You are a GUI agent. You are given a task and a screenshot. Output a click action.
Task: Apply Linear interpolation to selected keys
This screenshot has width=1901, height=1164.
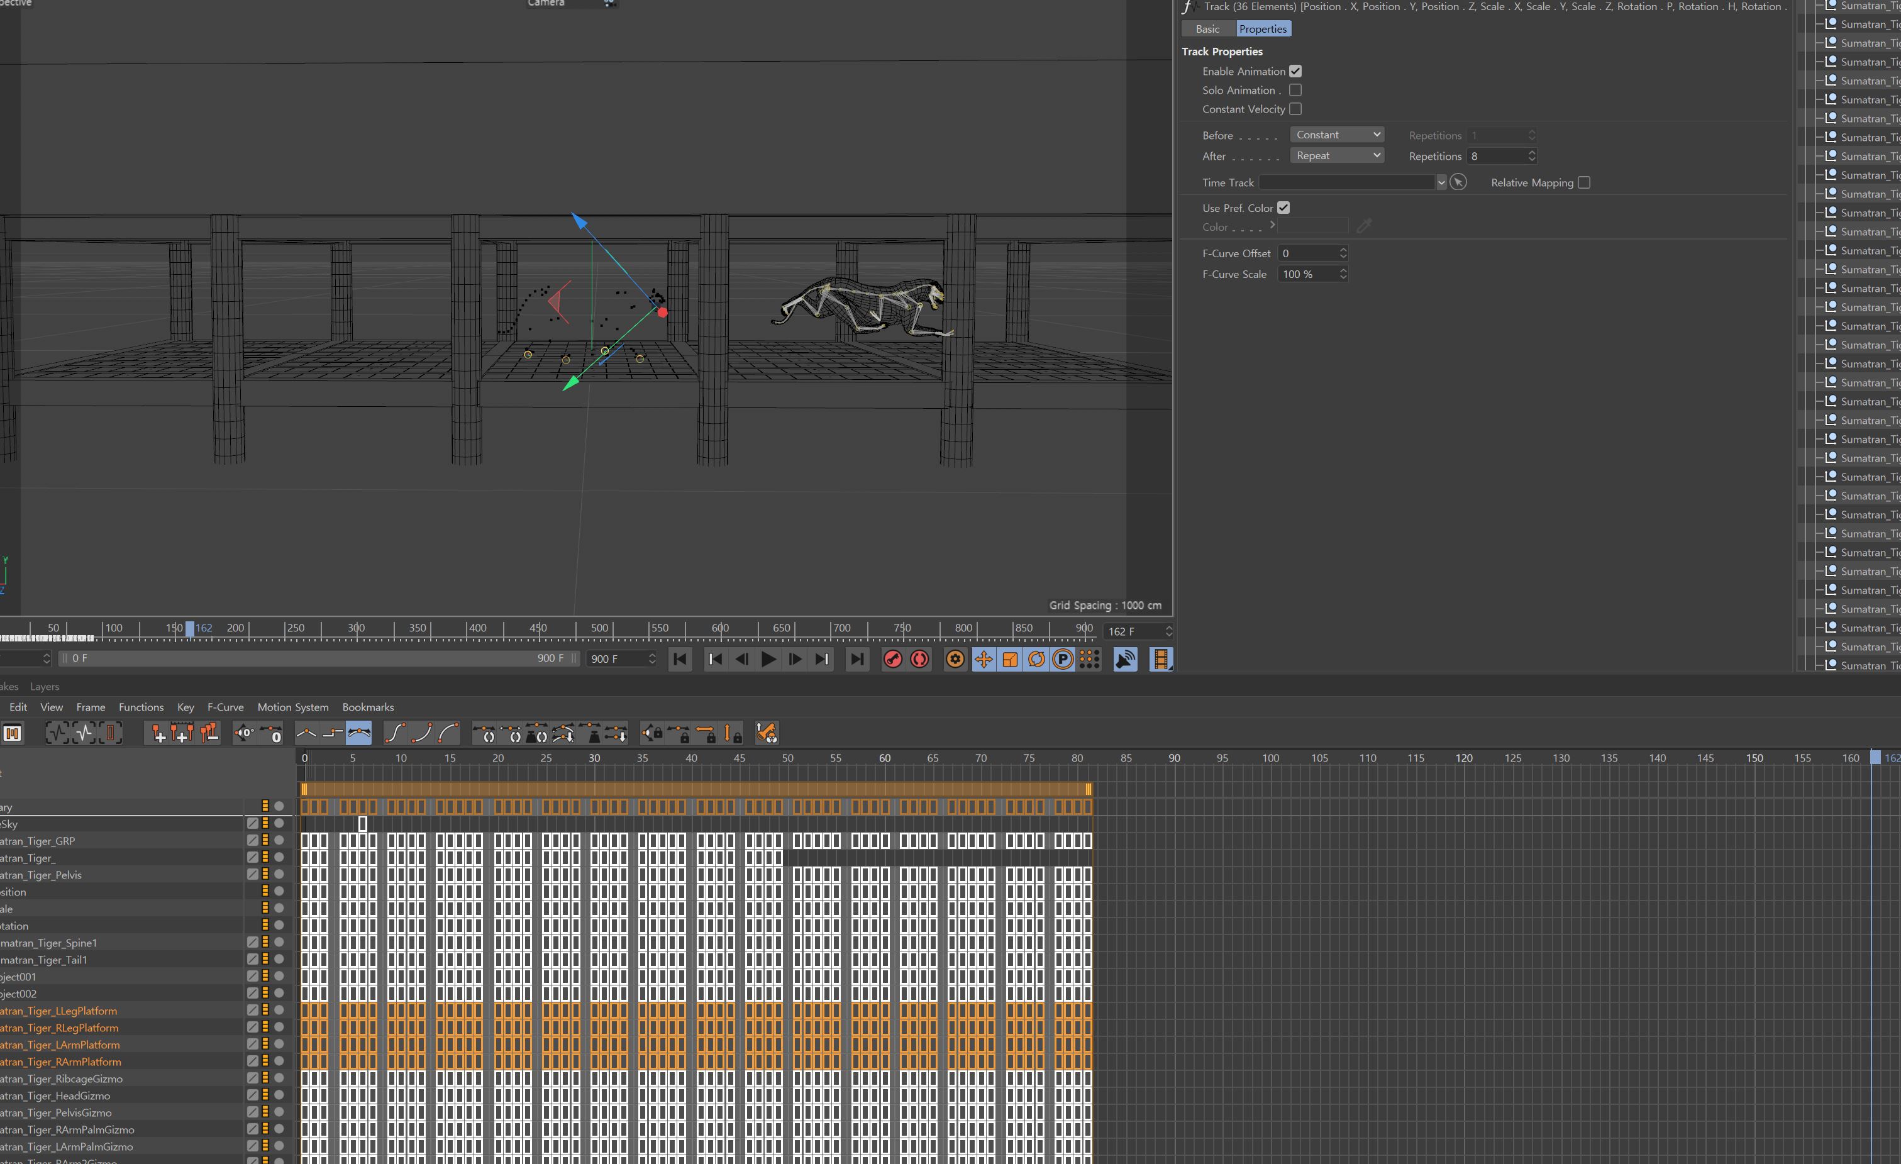click(x=306, y=733)
